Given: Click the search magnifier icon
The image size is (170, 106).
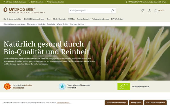Looking at the screenshot, I should tap(113, 11).
